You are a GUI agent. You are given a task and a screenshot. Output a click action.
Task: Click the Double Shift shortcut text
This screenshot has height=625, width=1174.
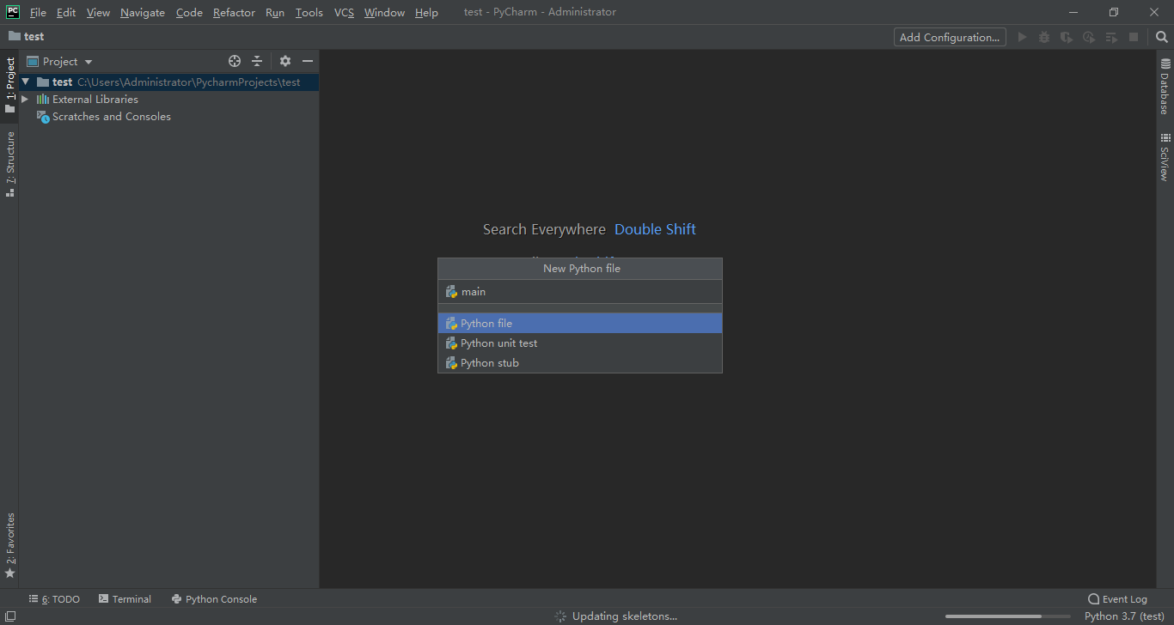pos(655,229)
